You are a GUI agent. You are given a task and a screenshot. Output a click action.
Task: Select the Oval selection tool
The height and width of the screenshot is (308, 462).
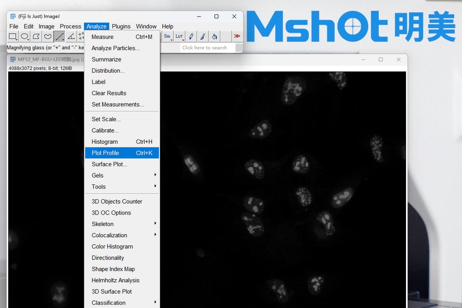[x=25, y=36]
